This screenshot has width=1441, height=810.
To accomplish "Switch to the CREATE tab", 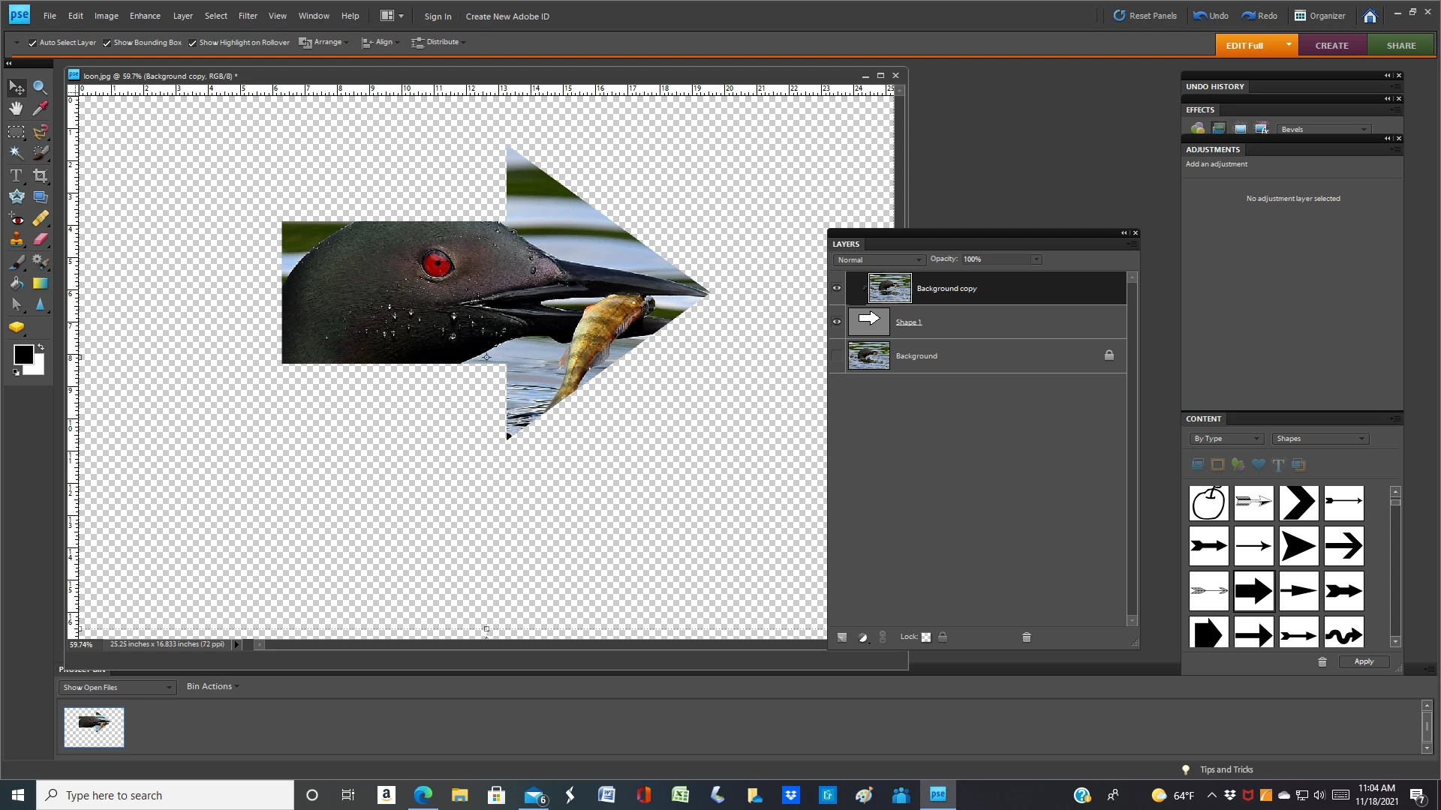I will (x=1331, y=46).
